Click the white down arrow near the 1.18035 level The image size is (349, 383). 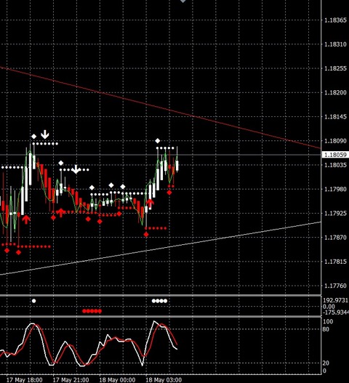coord(76,169)
